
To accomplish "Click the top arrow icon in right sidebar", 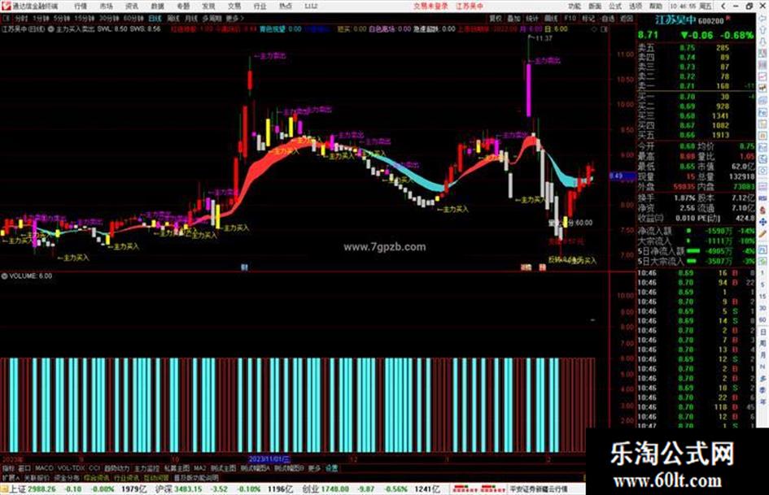I will pos(762,18).
